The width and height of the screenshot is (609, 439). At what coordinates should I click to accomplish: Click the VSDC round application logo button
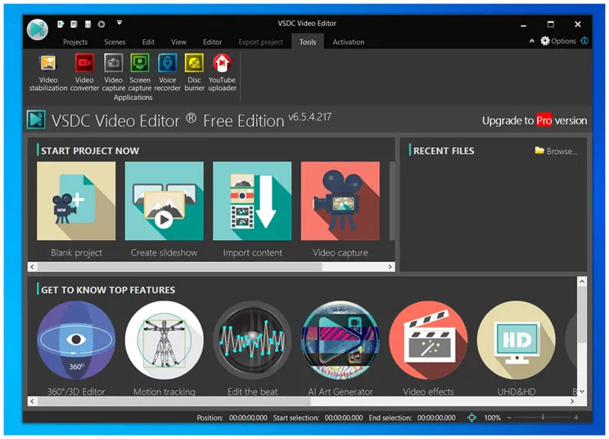coord(38,29)
